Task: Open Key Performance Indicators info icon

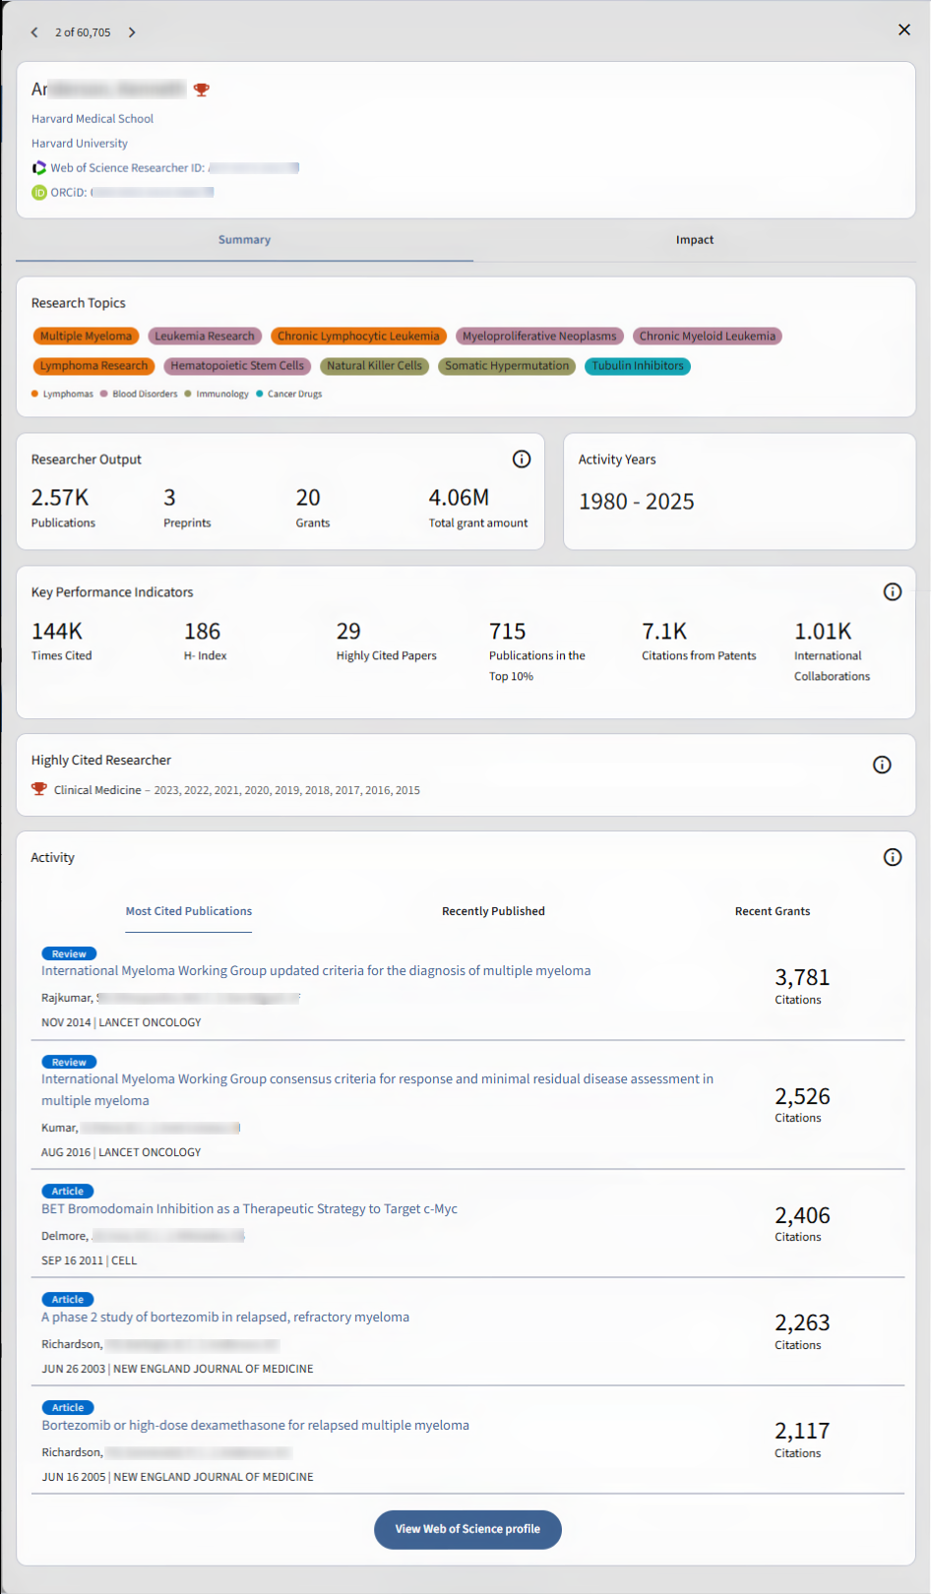Action: 893,591
